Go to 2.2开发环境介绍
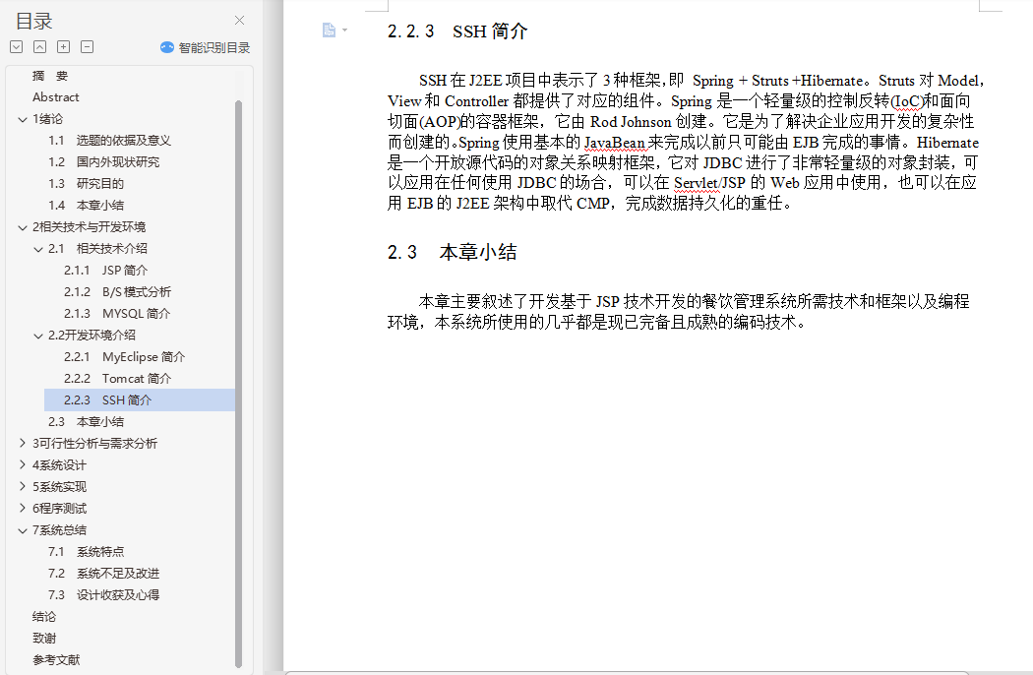 point(91,336)
